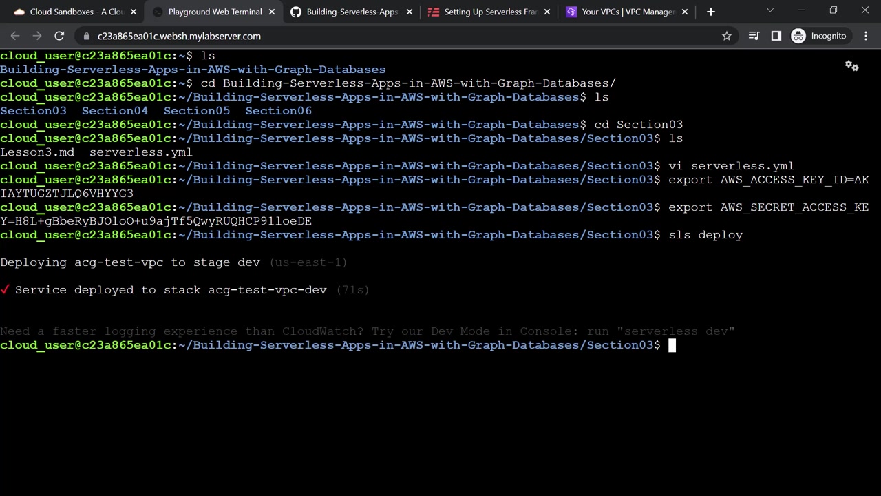The height and width of the screenshot is (496, 881).
Task: Select the Playground Web Terminal tab
Action: click(x=213, y=12)
